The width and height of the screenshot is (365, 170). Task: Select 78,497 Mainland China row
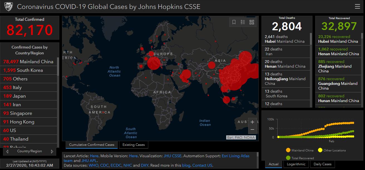(29, 62)
